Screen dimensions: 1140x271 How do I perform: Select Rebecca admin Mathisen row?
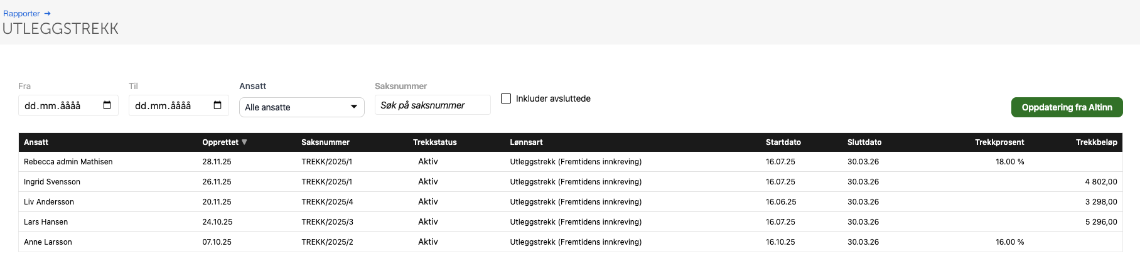pyautogui.click(x=571, y=162)
